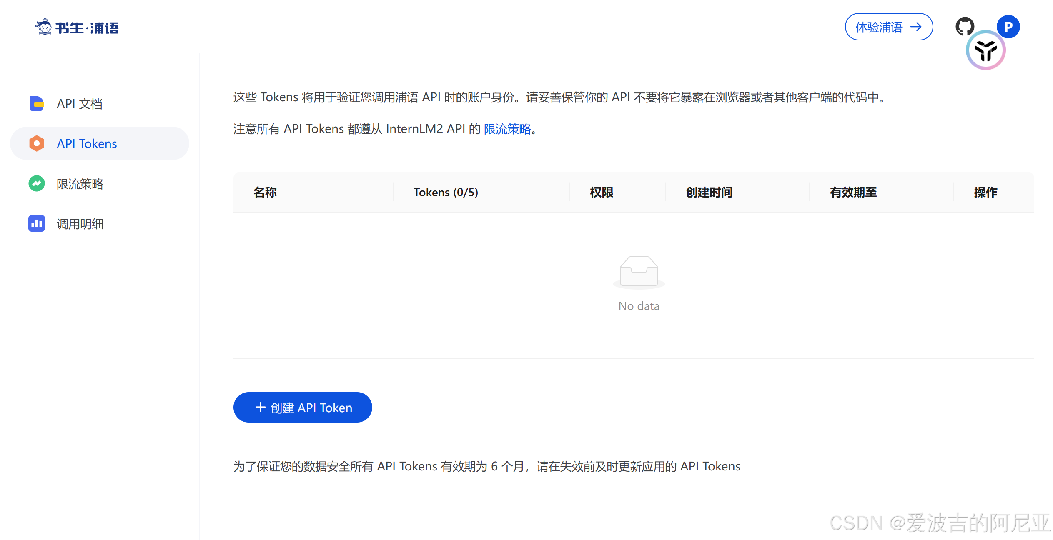Click the 体验浦语 button
This screenshot has width=1053, height=540.
(x=888, y=27)
